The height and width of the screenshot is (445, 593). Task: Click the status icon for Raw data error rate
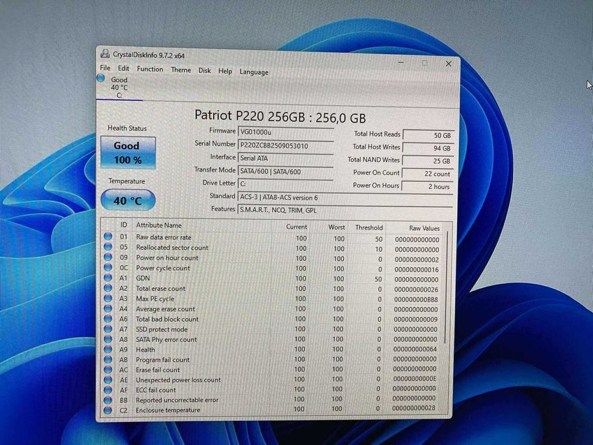[108, 236]
